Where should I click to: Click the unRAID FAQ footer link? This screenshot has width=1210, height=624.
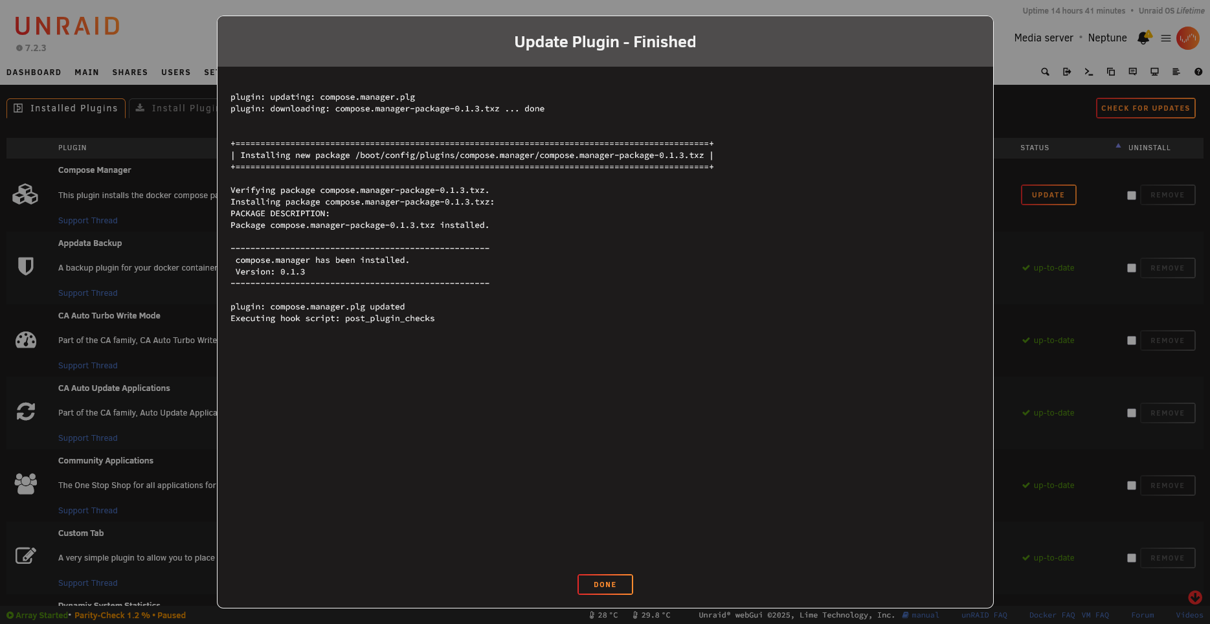(x=984, y=615)
